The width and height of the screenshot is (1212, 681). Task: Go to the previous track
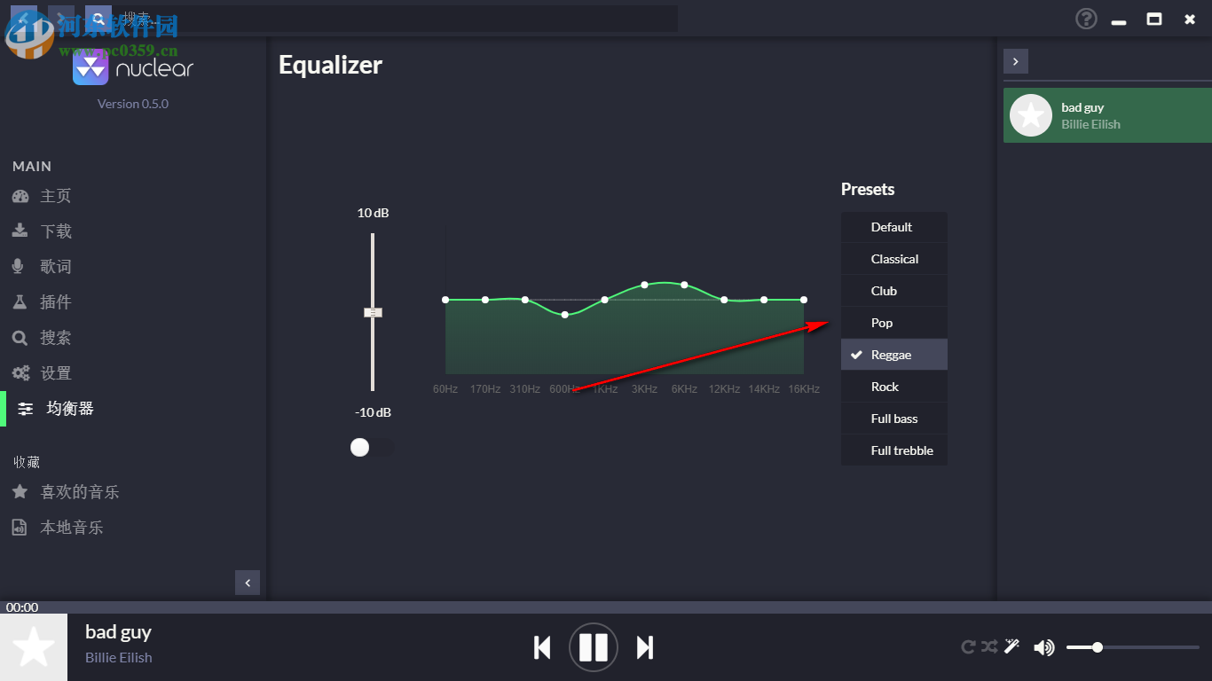pos(542,648)
